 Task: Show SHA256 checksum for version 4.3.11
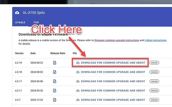coord(154,91)
